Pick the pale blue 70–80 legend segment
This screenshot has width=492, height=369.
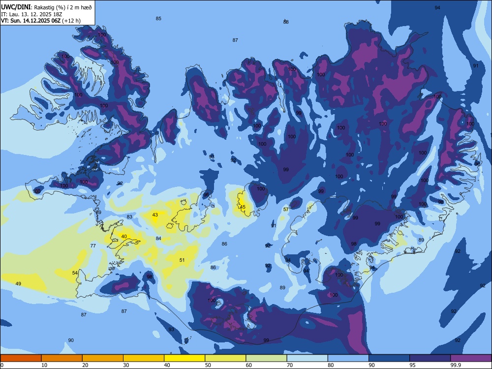(x=307, y=358)
